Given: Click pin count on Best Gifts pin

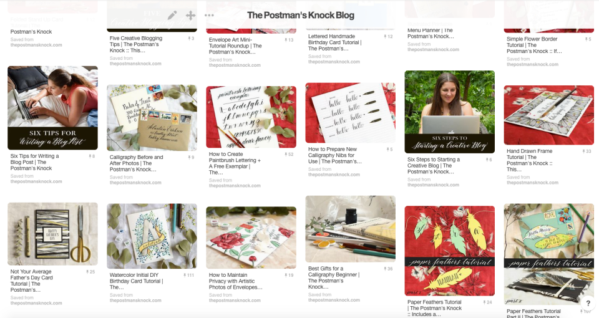Looking at the screenshot, I should click(x=388, y=269).
